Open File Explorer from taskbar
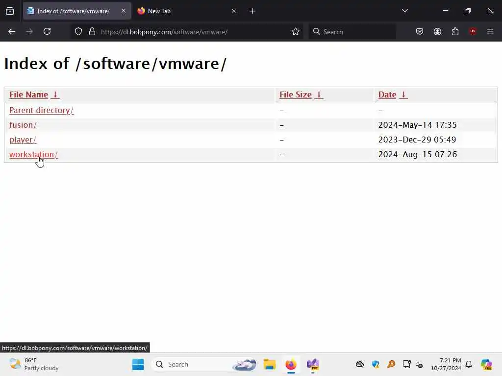The height and width of the screenshot is (376, 502). (x=270, y=364)
